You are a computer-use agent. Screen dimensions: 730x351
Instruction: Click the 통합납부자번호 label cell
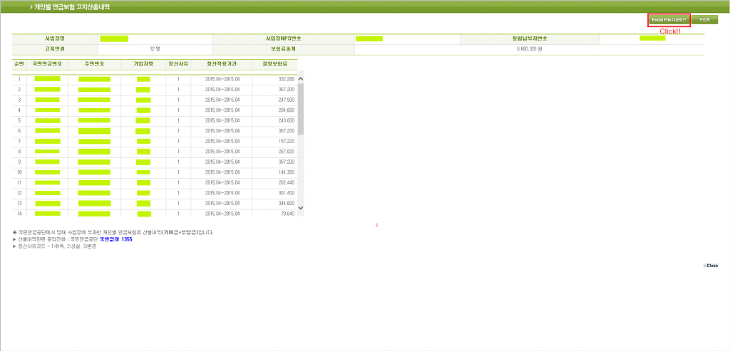(530, 38)
